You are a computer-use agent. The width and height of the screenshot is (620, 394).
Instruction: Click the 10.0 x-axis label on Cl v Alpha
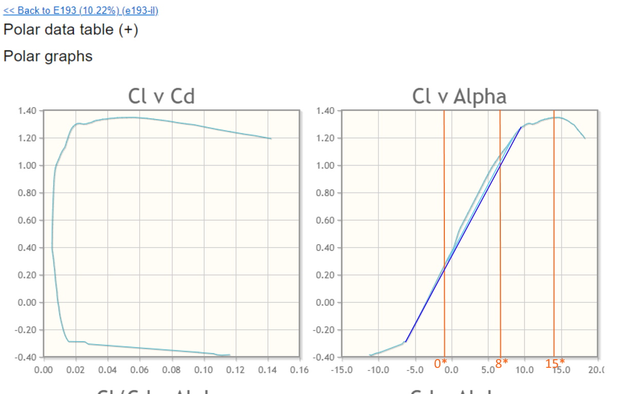[524, 370]
